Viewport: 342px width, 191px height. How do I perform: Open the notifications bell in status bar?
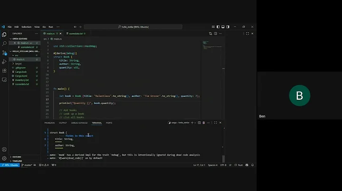tap(252, 165)
